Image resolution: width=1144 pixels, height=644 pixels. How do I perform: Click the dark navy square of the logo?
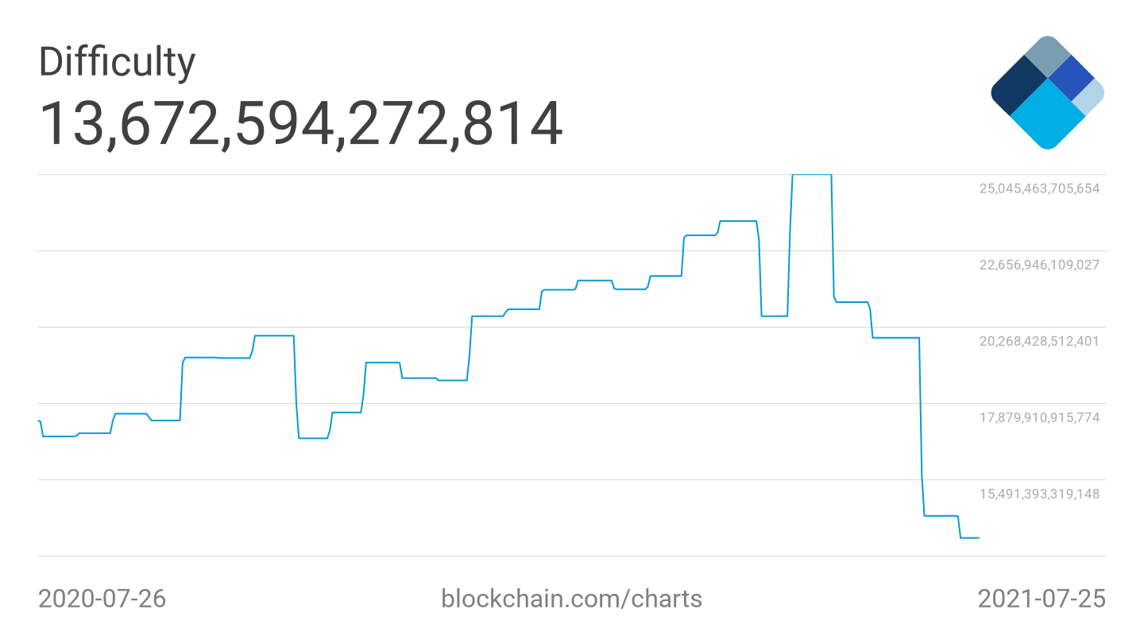[1018, 87]
